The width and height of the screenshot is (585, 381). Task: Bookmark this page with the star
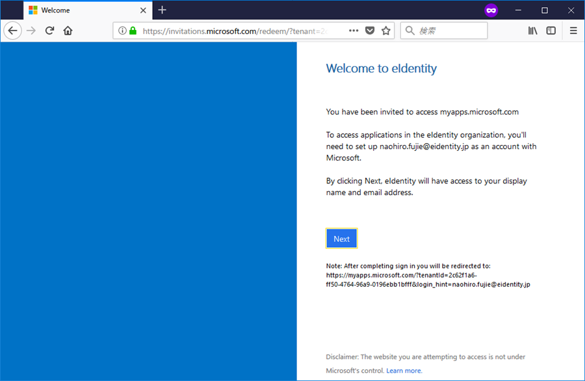(x=386, y=31)
